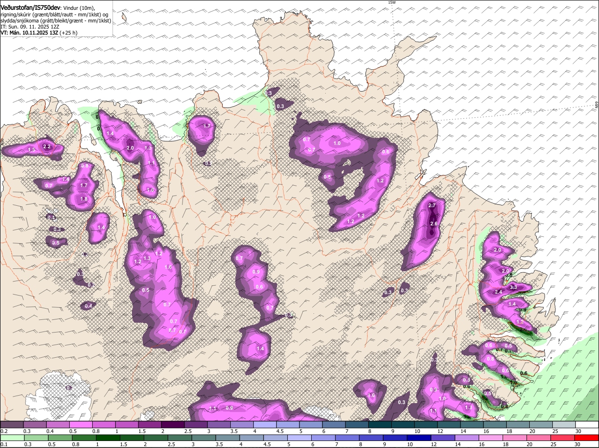Click the dark mauve swatch labeled 0.2

point(12,424)
